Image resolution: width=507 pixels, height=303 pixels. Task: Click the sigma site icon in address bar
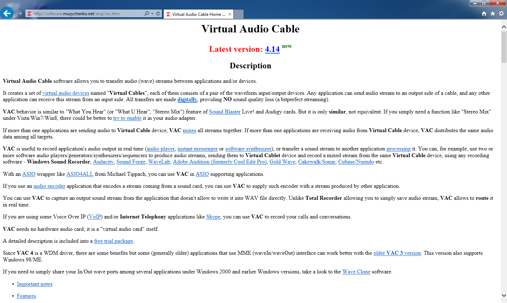30,14
